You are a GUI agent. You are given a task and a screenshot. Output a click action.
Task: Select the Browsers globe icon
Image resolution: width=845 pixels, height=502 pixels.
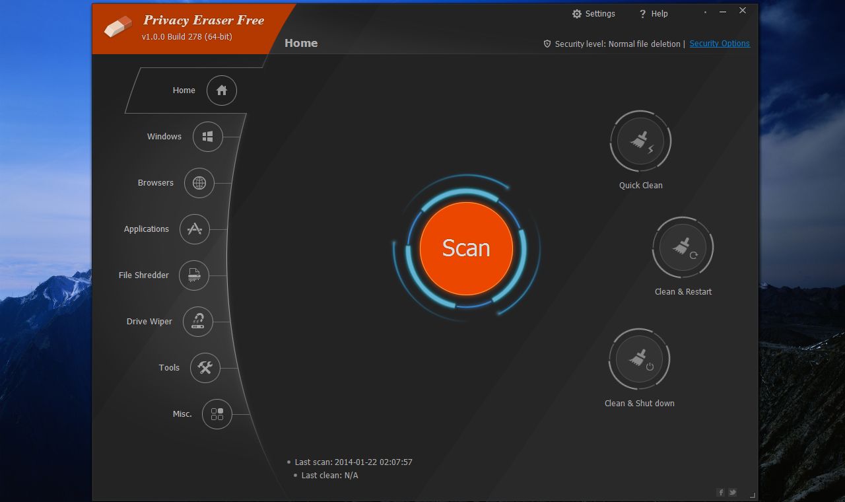(x=199, y=183)
